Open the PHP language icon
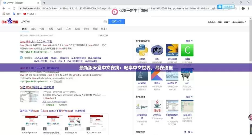Viewport: 252px width, 135px height. coord(157,50)
